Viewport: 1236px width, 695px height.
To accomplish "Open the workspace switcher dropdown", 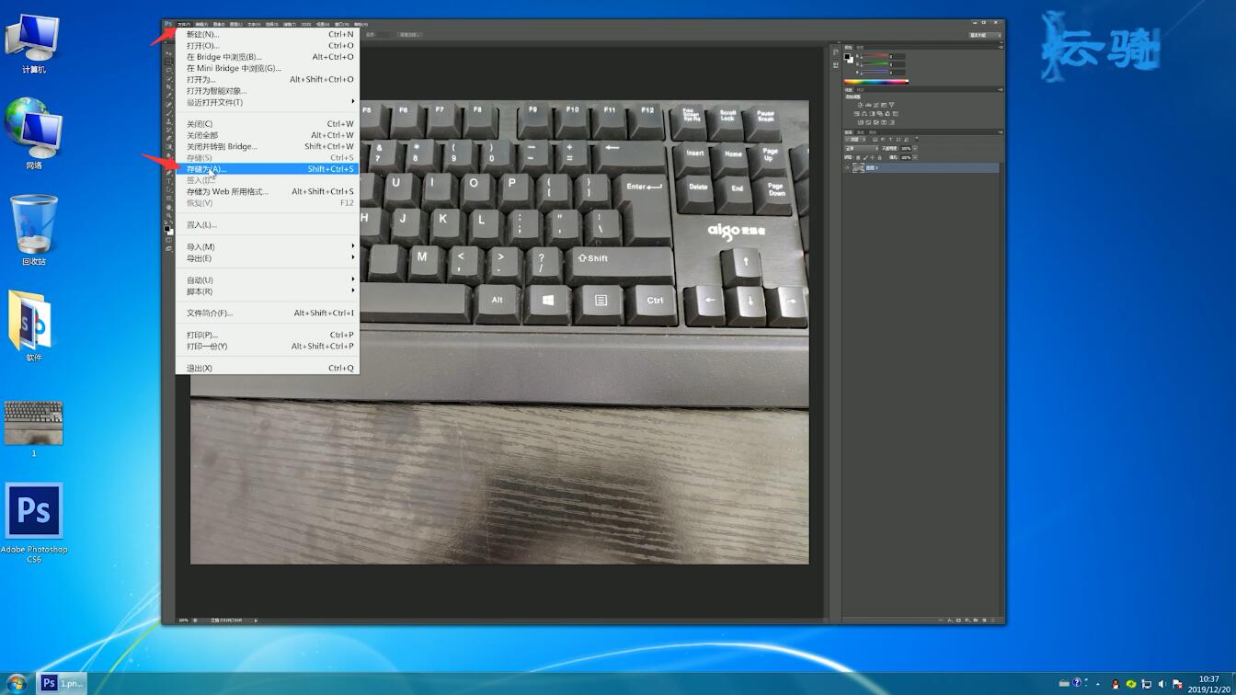I will click(x=985, y=35).
